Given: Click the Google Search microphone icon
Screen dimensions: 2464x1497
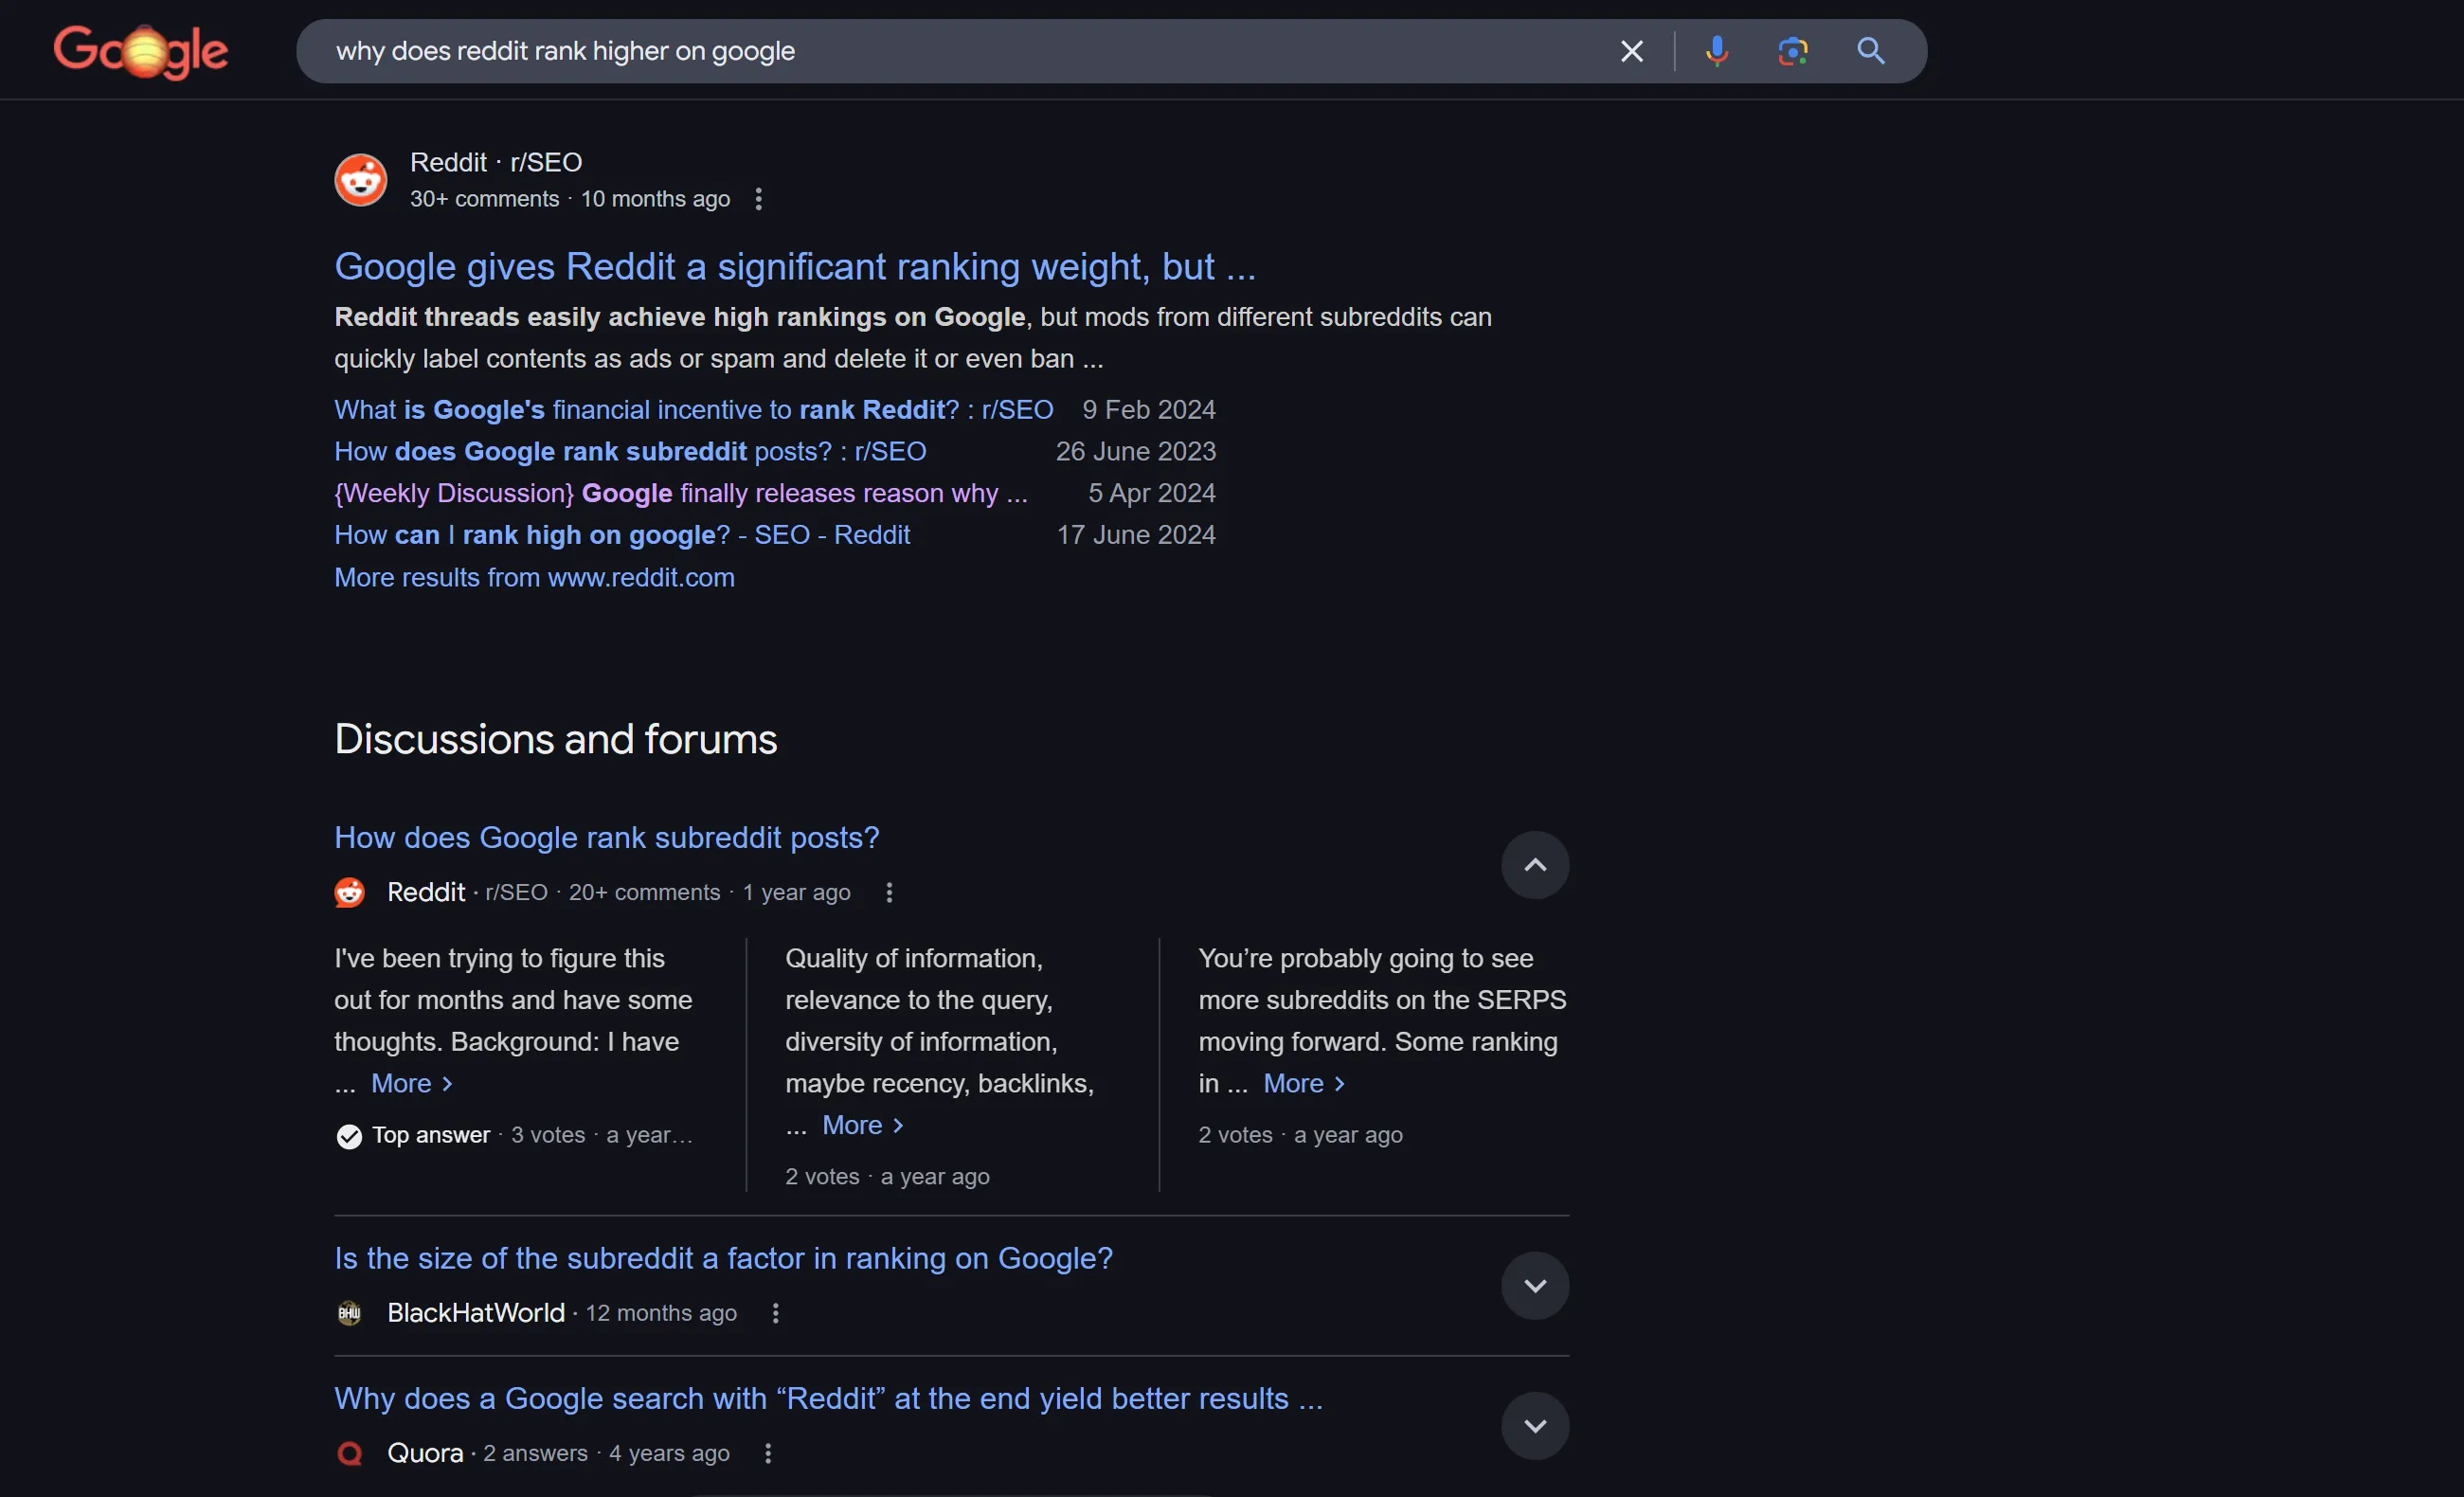Looking at the screenshot, I should (1716, 49).
